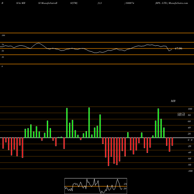The width and height of the screenshot is (194, 194).
Task: Click the 103.91 value near MR axis
Action: tap(181, 115)
